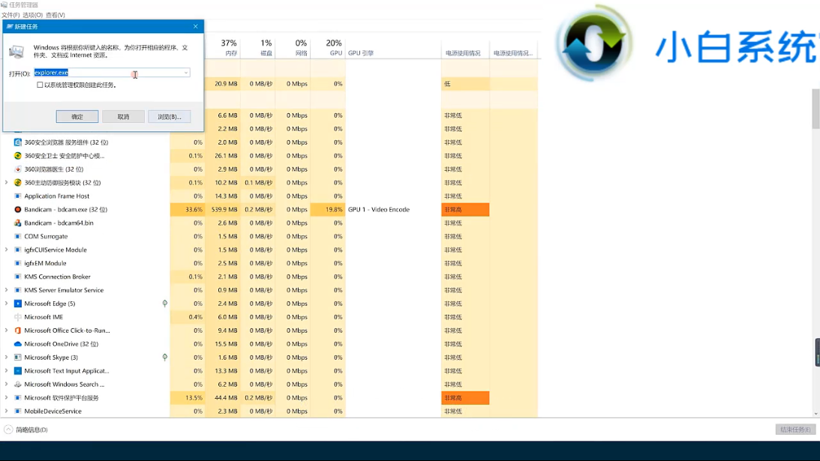Click the 33.6% CPU cell
820x461 pixels.
point(188,210)
